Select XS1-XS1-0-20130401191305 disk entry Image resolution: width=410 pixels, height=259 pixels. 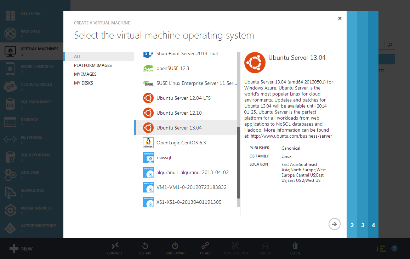[189, 202]
